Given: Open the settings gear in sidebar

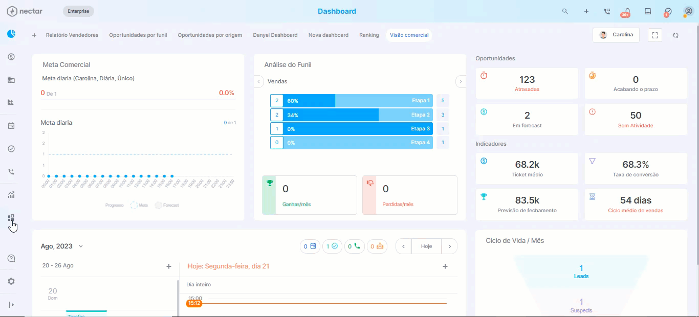Looking at the screenshot, I should click(x=11, y=281).
